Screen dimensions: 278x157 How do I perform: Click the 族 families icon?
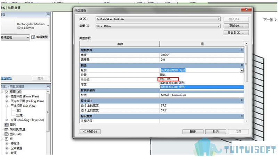7,139
